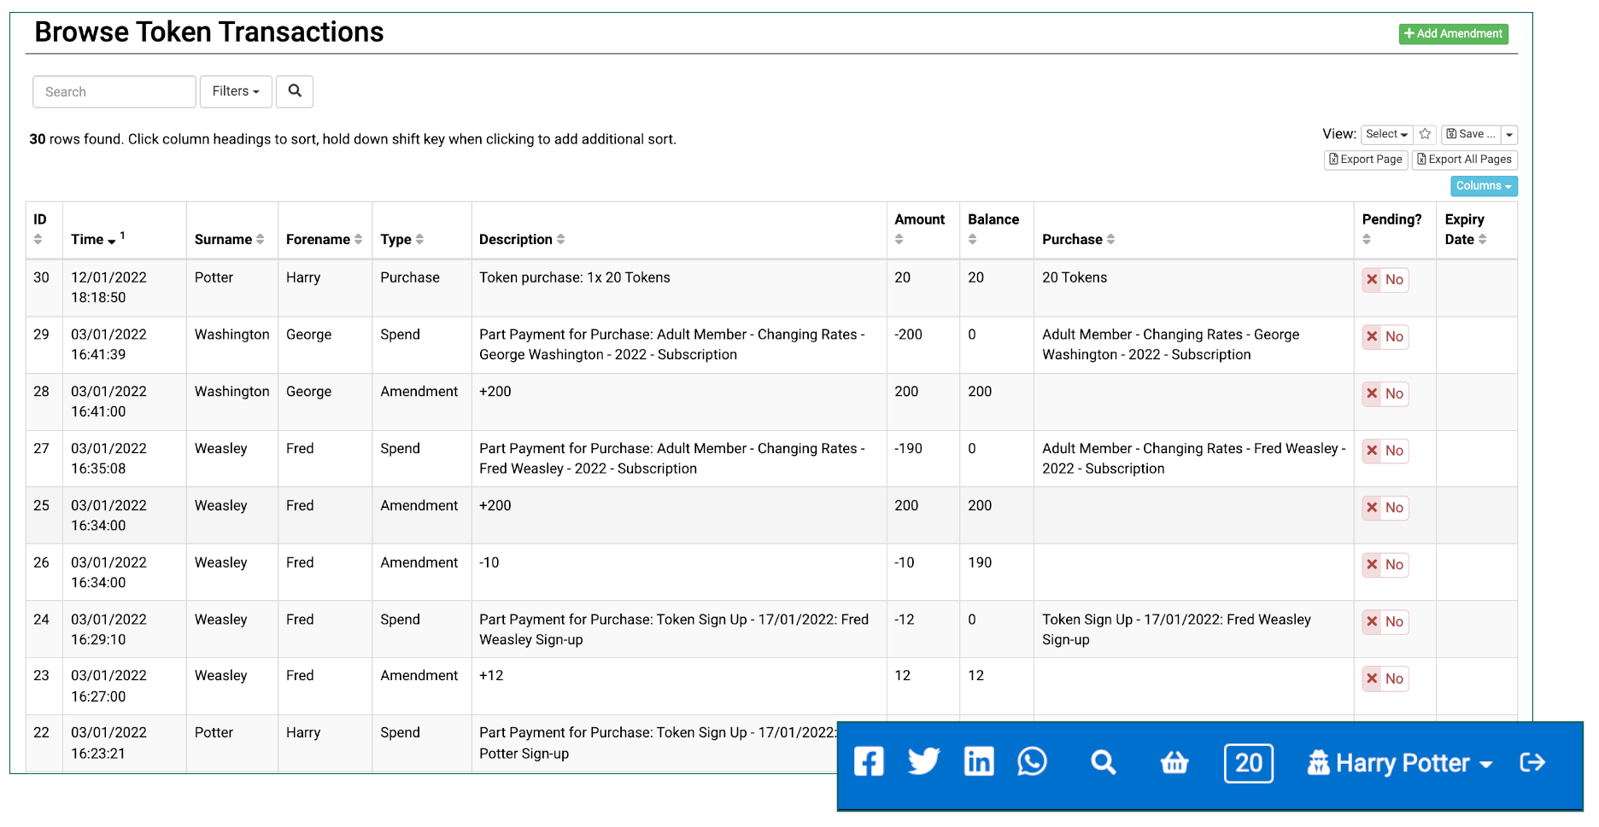The height and width of the screenshot is (827, 1599).
Task: Click the Facebook share icon
Action: tap(869, 761)
